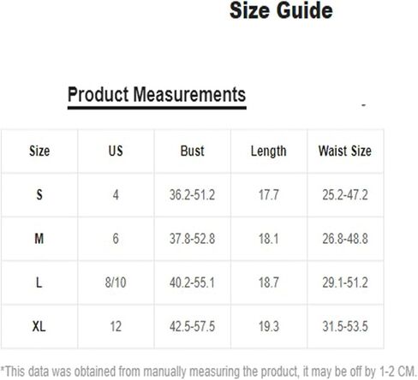Click waist value 29.1-51.2
Viewport: 418px width, 380px height.
345,282
